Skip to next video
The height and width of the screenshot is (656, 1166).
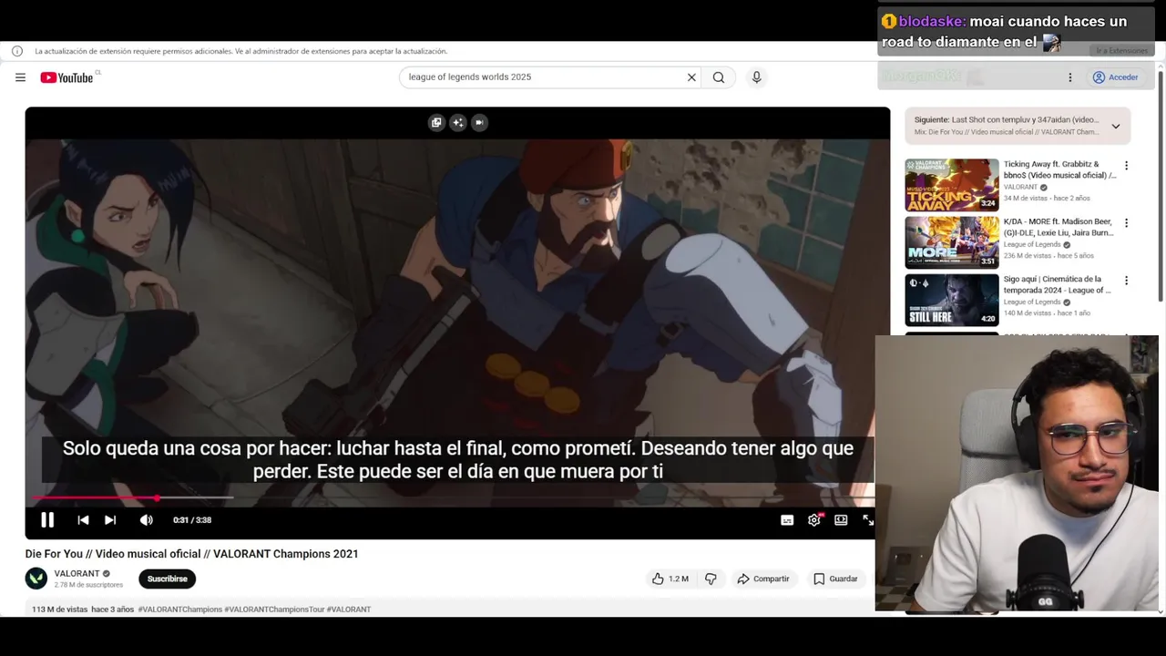point(110,519)
